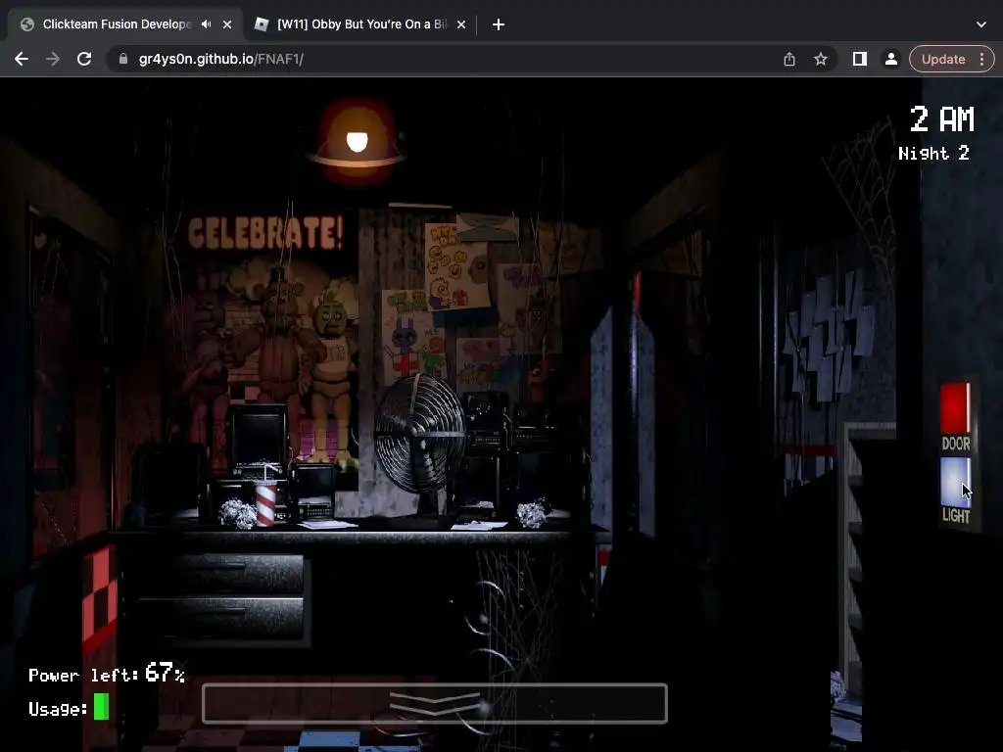
Task: Expand the tab search chevron
Action: 981,24
